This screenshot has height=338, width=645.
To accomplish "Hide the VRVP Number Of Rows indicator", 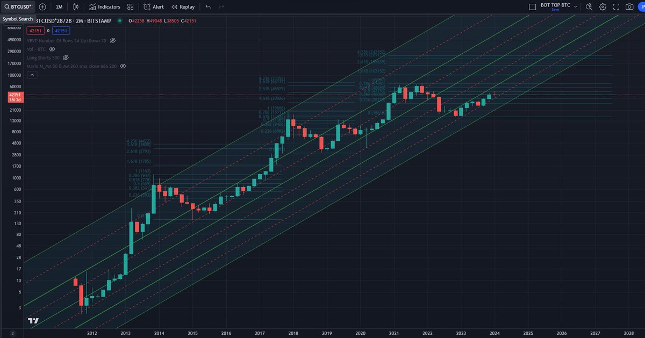I will click(x=112, y=41).
